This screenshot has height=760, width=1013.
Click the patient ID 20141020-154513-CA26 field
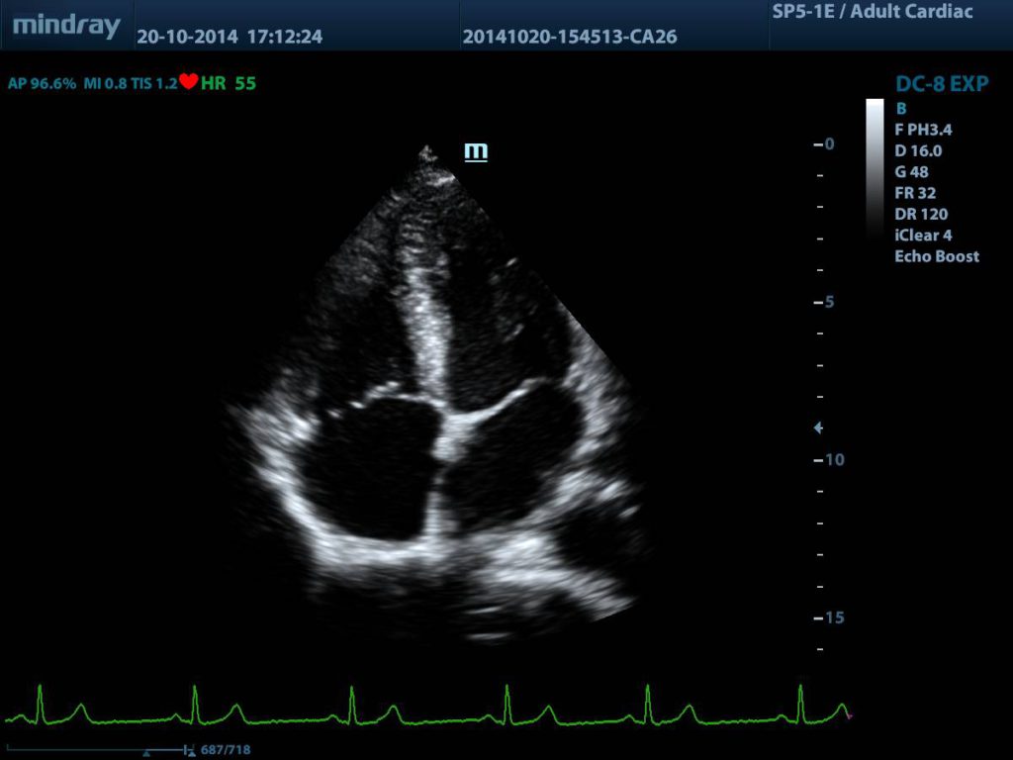point(570,38)
